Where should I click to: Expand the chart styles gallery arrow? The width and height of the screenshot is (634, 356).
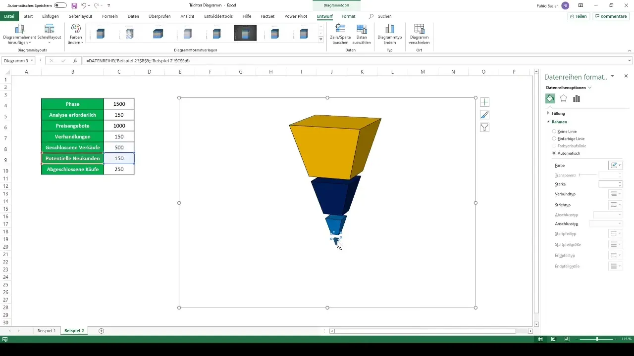tap(321, 39)
